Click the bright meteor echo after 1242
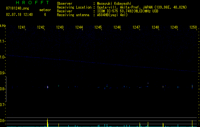Viewport: 200px width, 127px height. coord(48,87)
